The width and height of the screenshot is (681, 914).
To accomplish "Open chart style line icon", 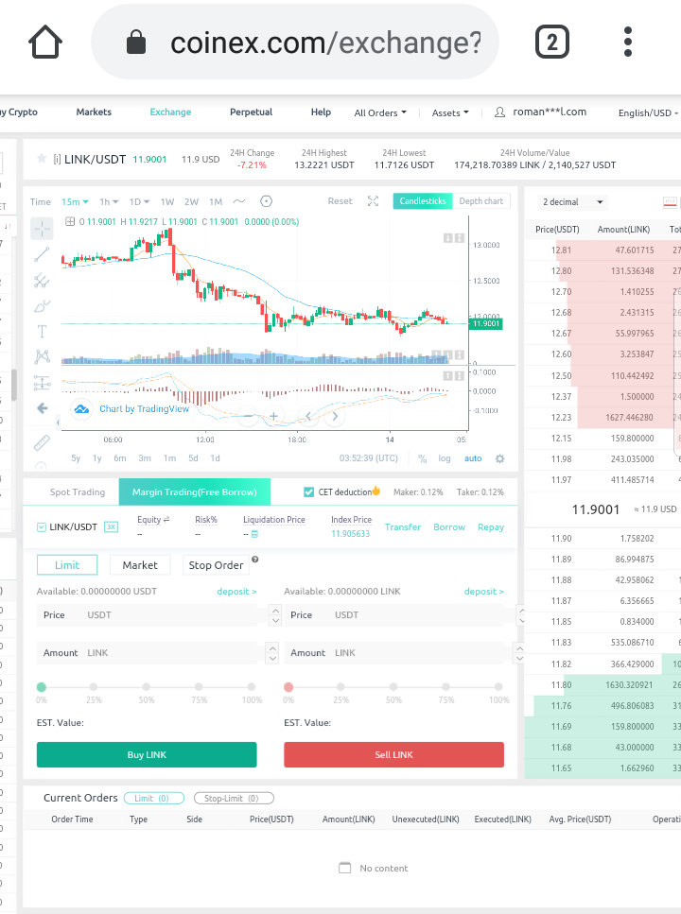I will coord(239,201).
